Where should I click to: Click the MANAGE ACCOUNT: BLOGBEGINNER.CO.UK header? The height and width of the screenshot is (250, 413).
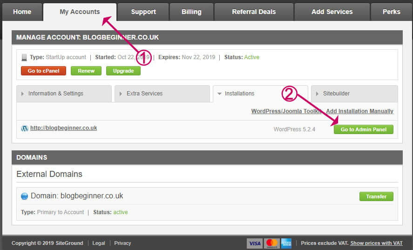coord(207,37)
